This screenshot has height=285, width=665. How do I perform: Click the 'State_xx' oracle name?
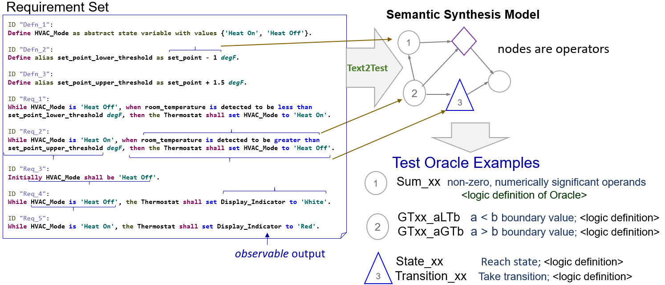tap(419, 261)
